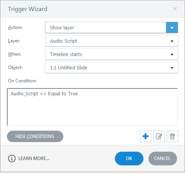Click empty area of conditions list
The height and width of the screenshot is (173, 185).
(92, 111)
